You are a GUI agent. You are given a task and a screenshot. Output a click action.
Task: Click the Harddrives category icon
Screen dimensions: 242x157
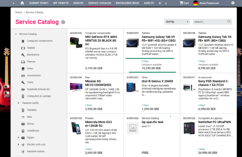coord(23,131)
